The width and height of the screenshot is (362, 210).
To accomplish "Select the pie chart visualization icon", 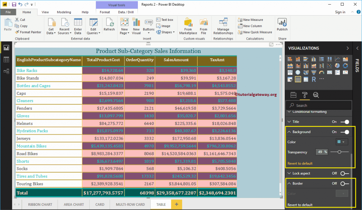I will point(337,66).
